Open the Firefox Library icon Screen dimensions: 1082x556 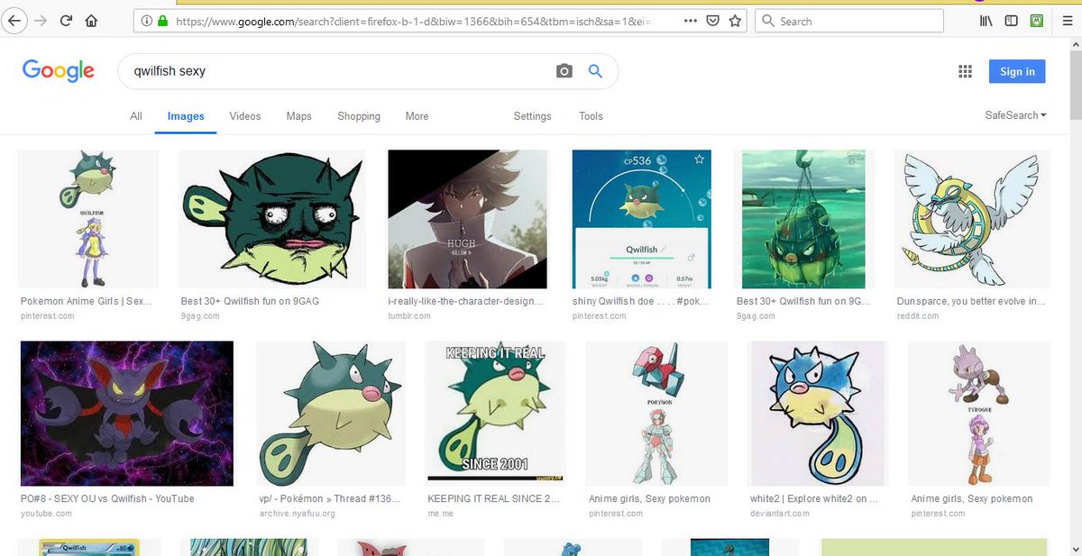pyautogui.click(x=986, y=21)
